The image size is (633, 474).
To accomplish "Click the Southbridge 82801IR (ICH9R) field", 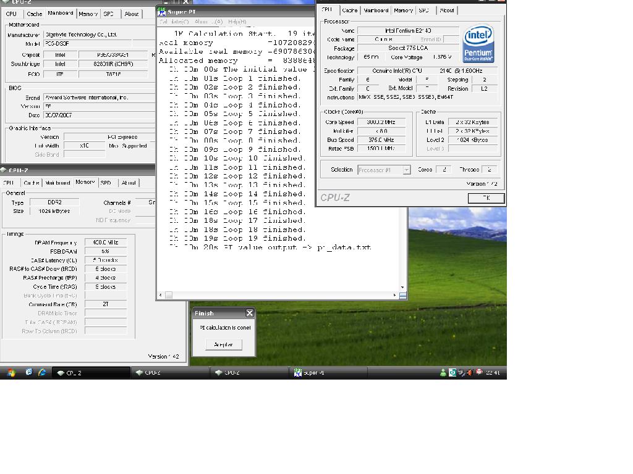I will click(x=114, y=64).
